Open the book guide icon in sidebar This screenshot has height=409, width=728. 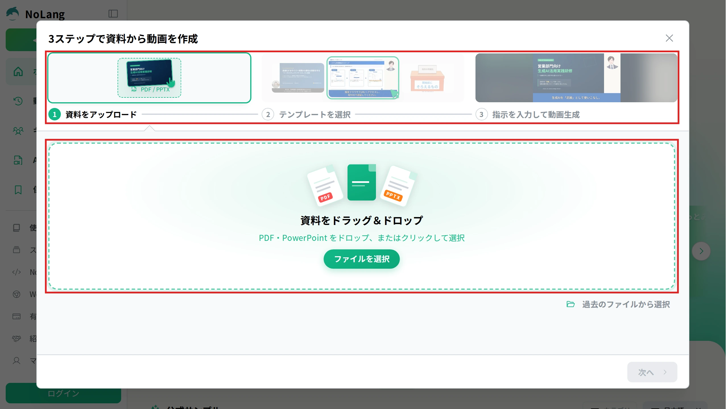pos(16,228)
